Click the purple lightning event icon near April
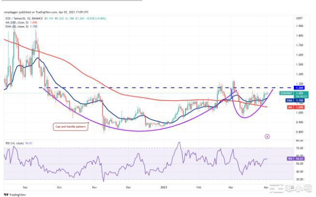 click(x=267, y=136)
